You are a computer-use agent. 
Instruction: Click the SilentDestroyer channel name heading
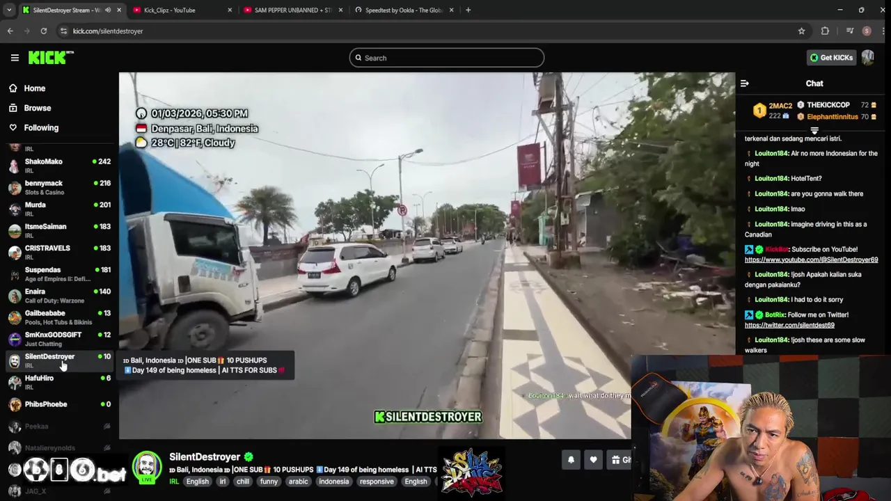coord(205,457)
